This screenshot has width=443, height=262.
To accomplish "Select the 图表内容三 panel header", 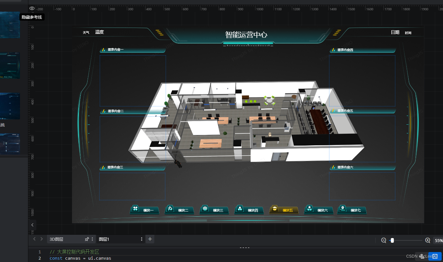I will 133,167.
